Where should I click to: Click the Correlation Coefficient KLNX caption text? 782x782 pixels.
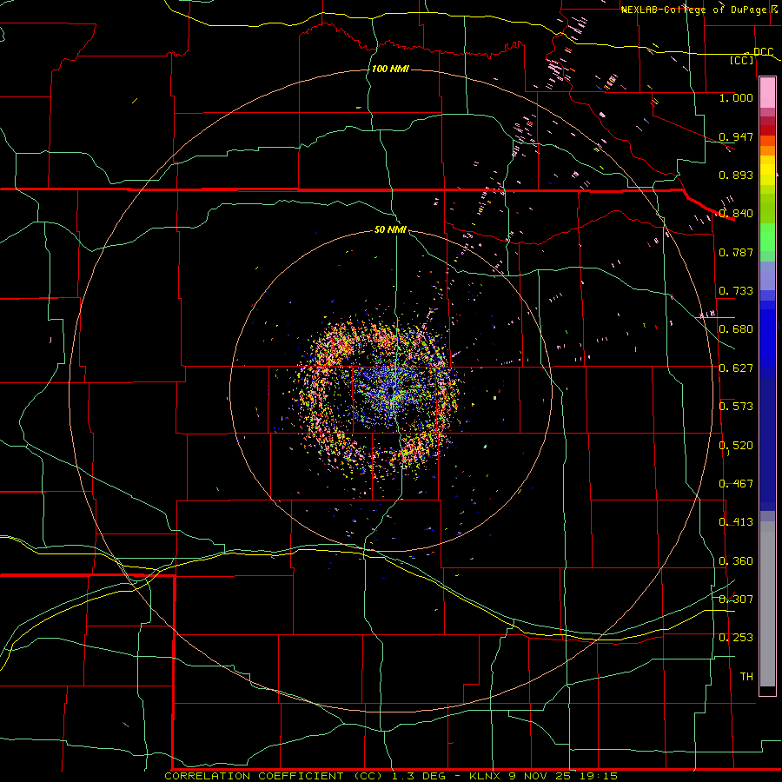[x=391, y=776]
